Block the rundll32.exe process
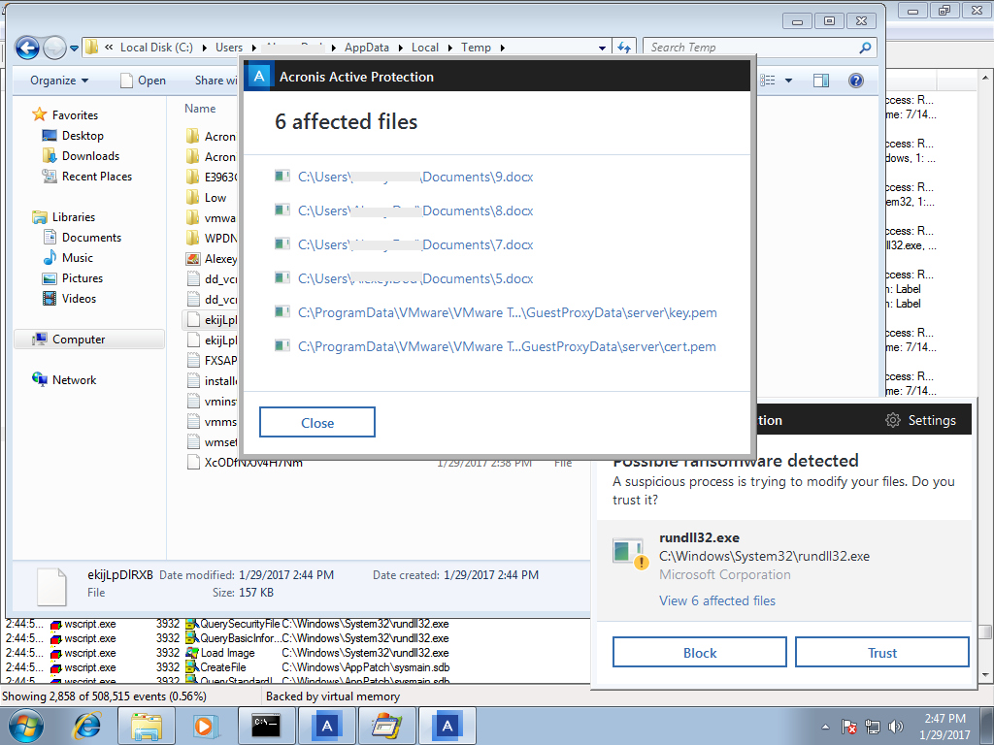The width and height of the screenshot is (994, 745). click(x=699, y=653)
